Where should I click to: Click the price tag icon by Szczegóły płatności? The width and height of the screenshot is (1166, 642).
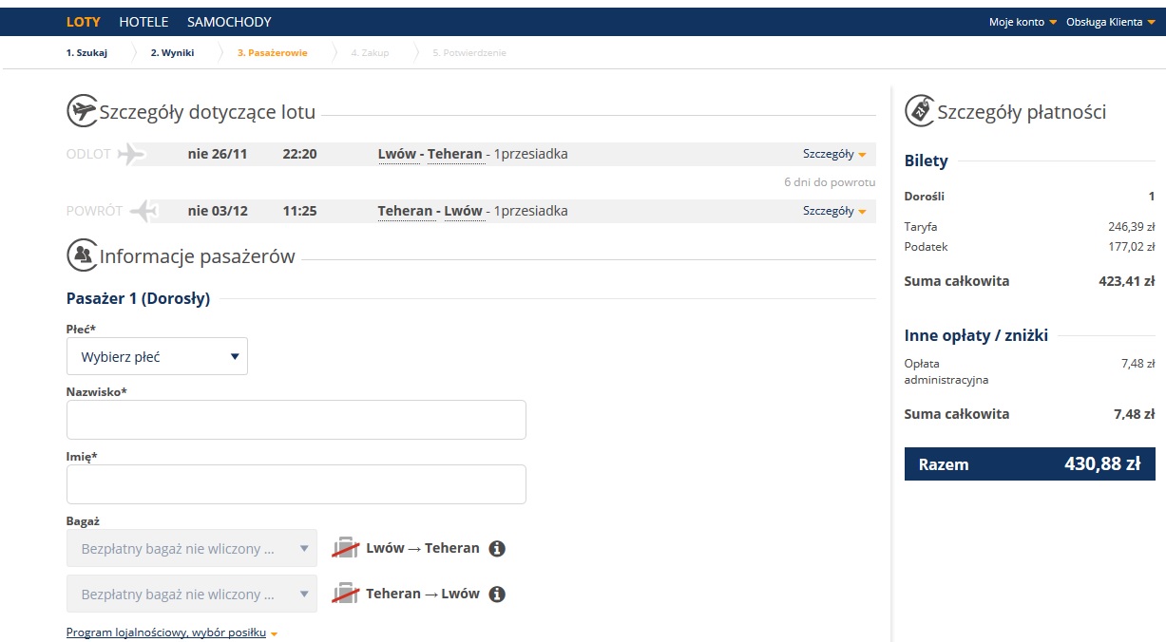pos(920,110)
